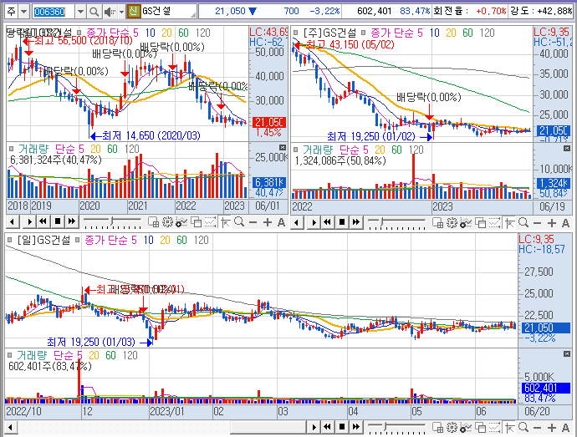Toggle crosshair cursor icon in weekly chart toolbar

(x=509, y=222)
